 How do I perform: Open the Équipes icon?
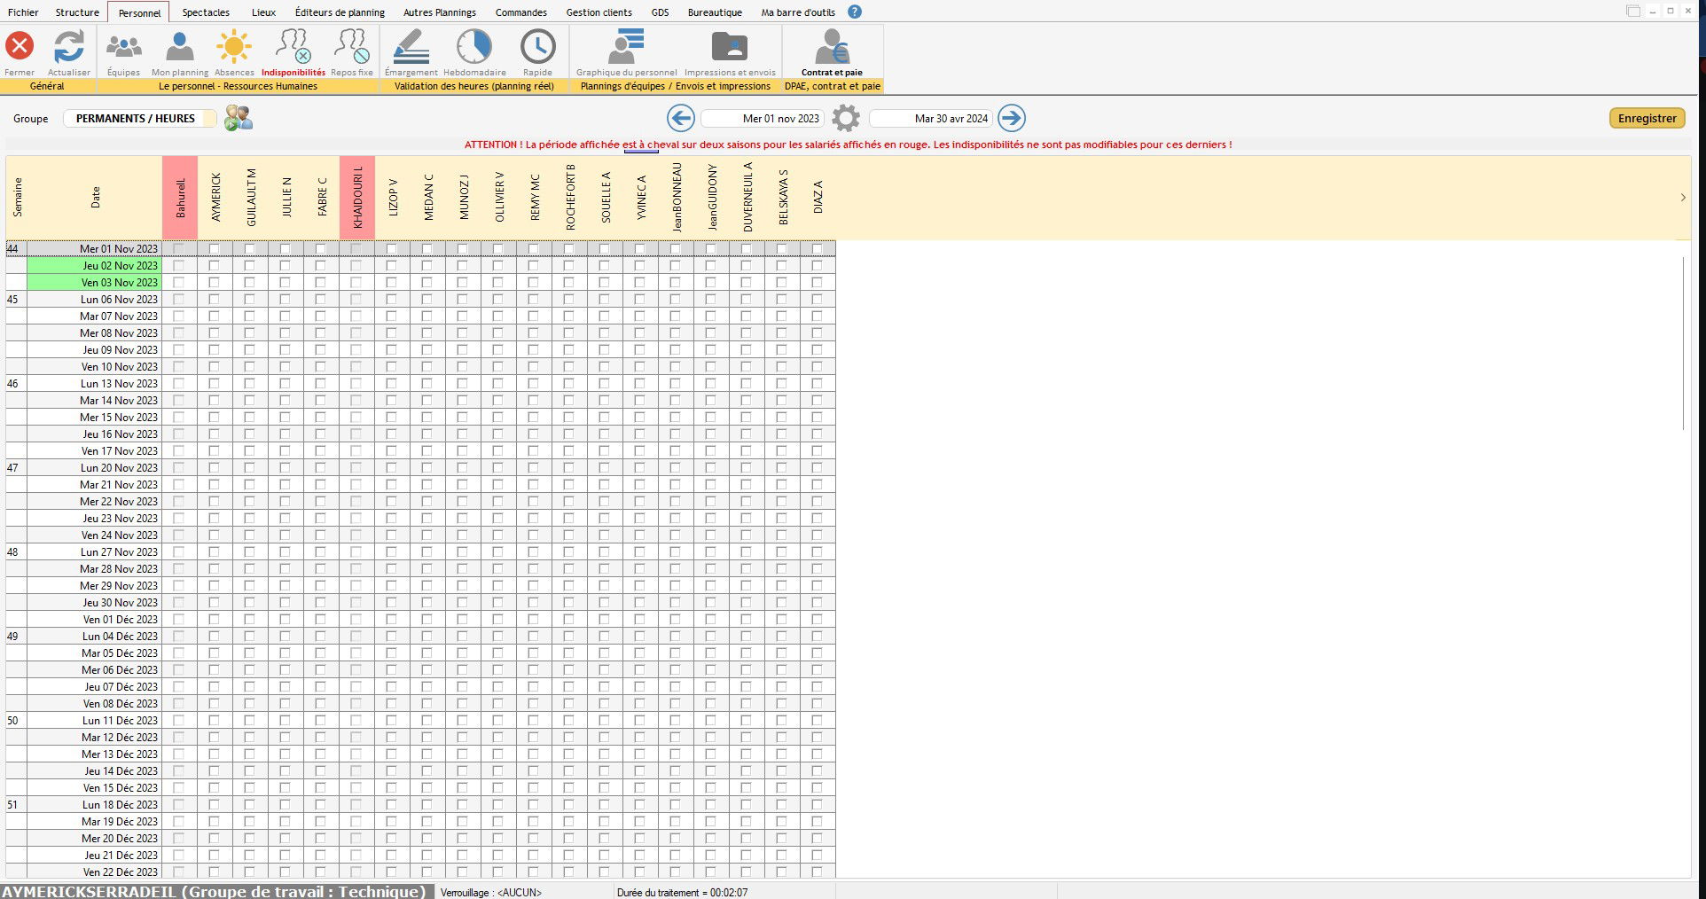click(x=123, y=46)
